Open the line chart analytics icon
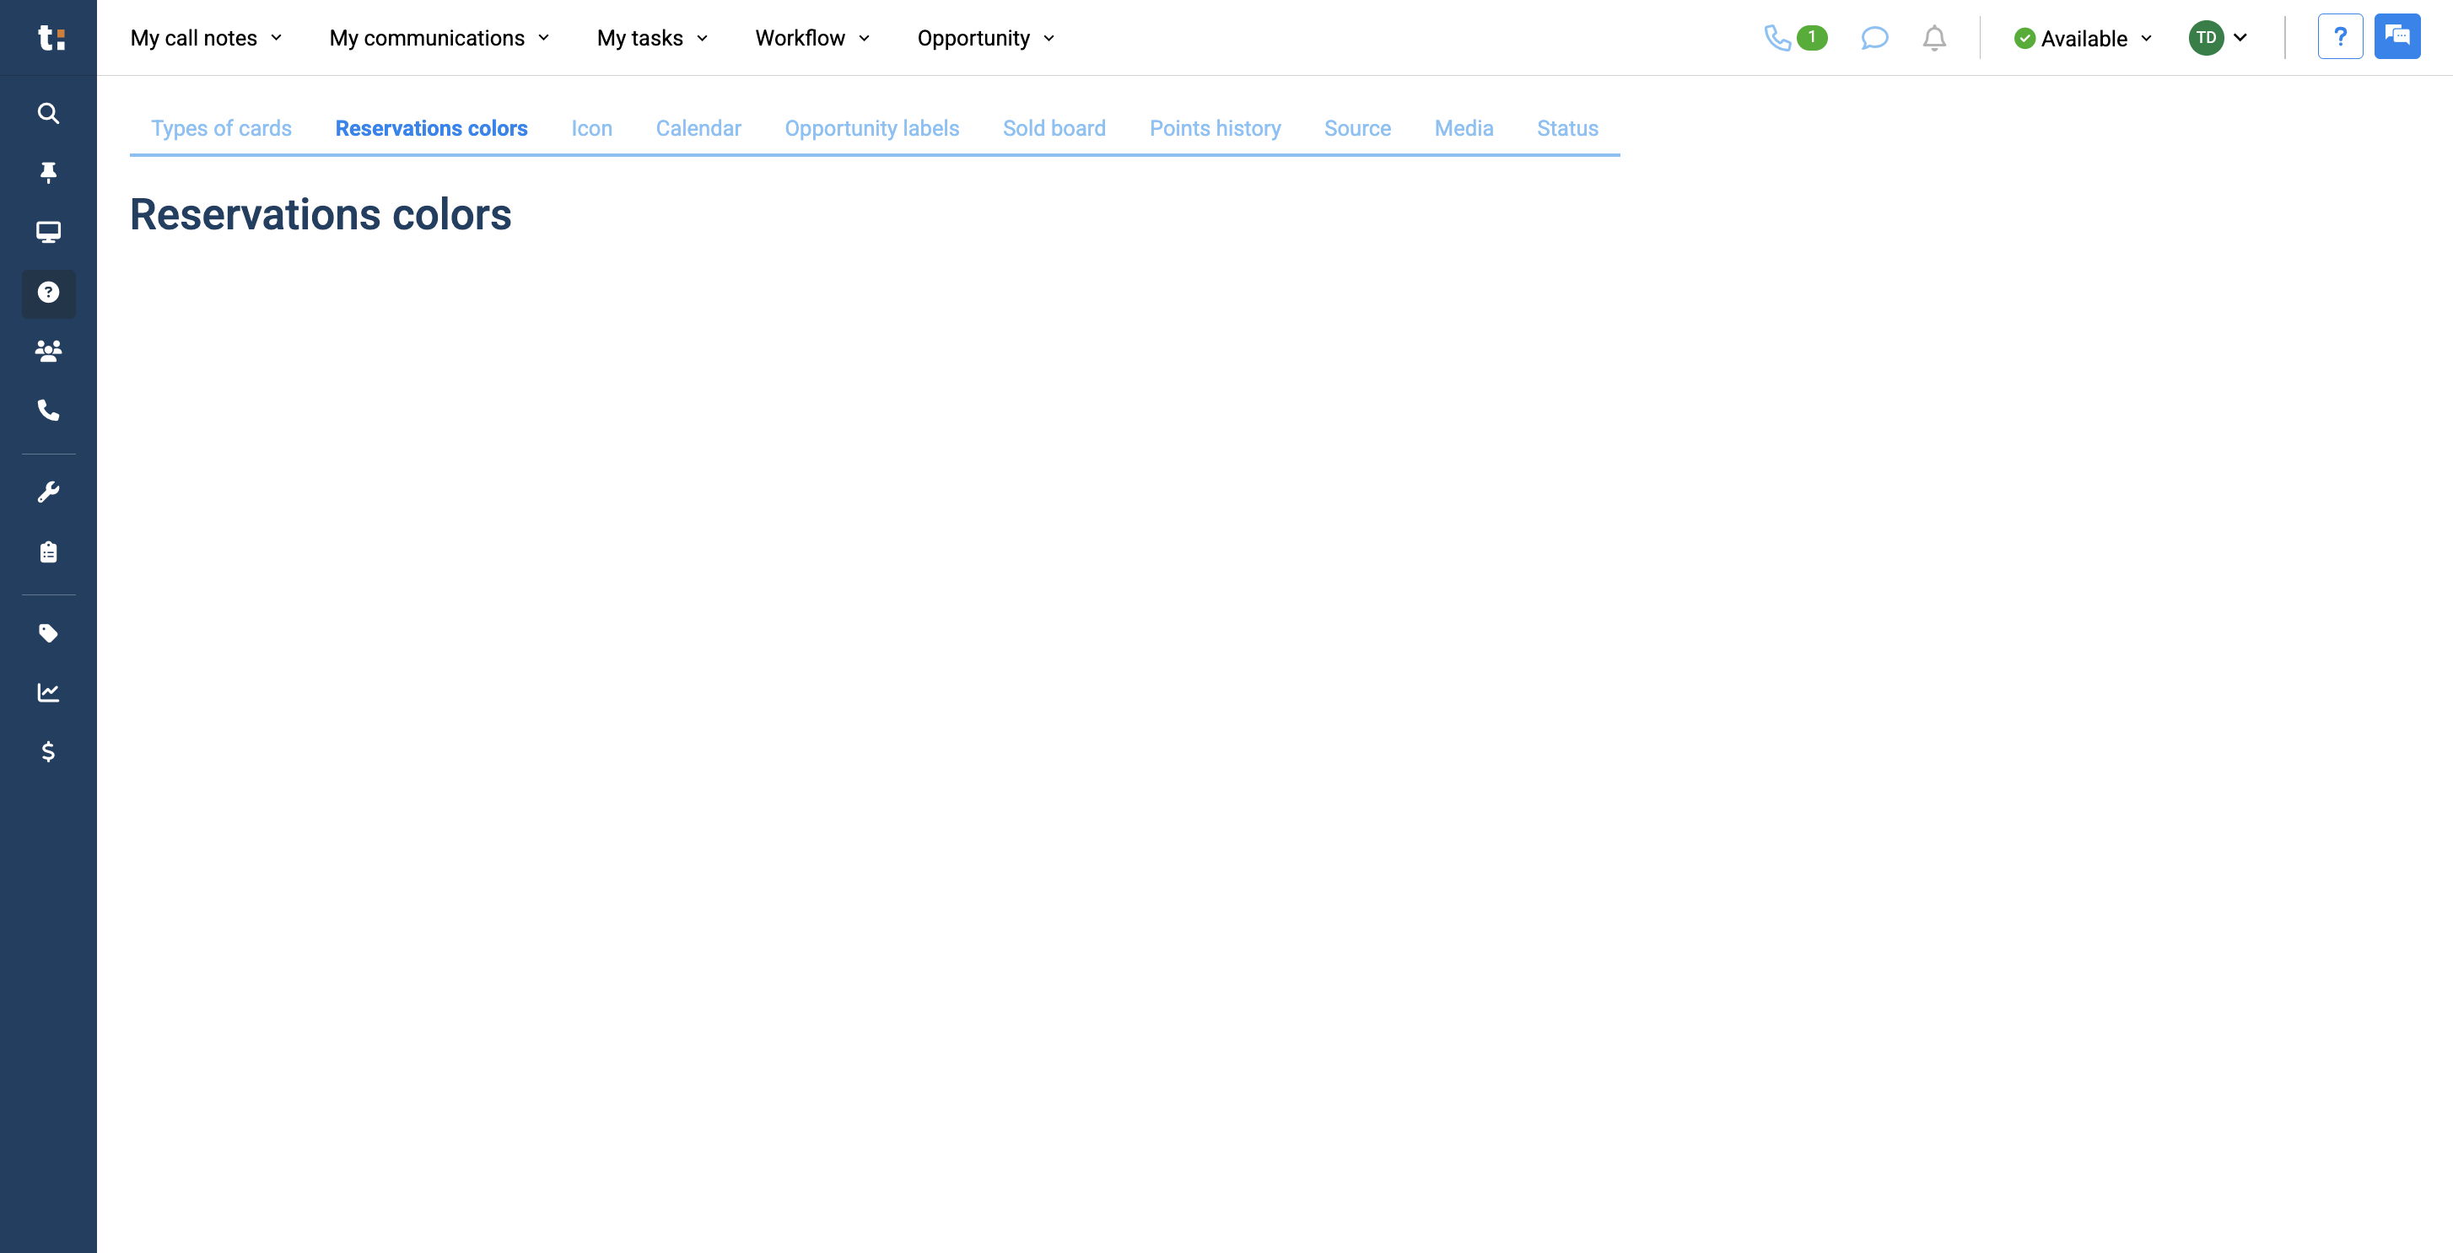This screenshot has width=2453, height=1253. 47,692
